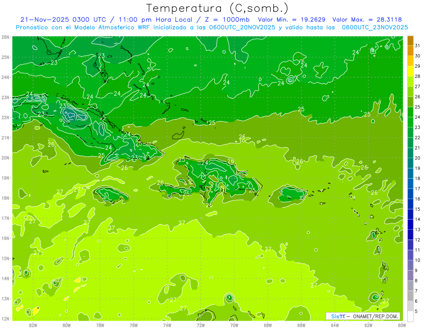Click color bar label "16"
Screen dimensions: 427x330
417,199
